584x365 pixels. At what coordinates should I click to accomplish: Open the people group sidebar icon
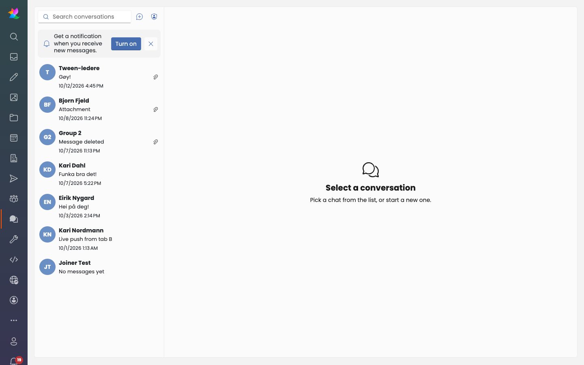coord(14,199)
